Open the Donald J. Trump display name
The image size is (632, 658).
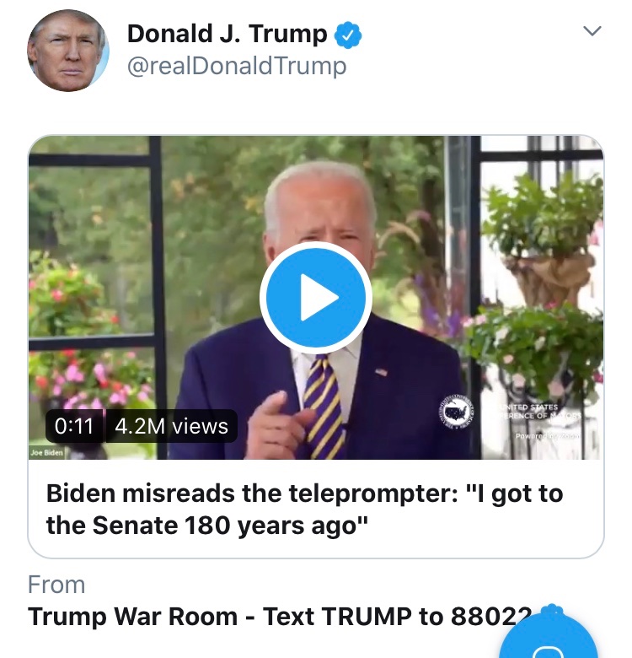(227, 34)
